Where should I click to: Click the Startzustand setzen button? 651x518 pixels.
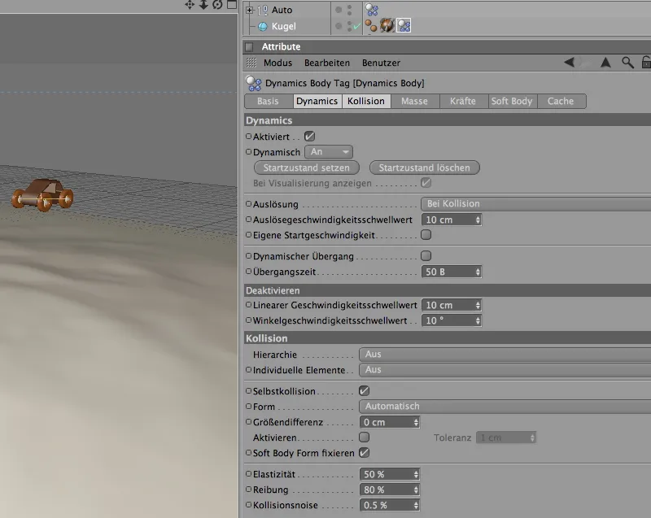click(307, 168)
